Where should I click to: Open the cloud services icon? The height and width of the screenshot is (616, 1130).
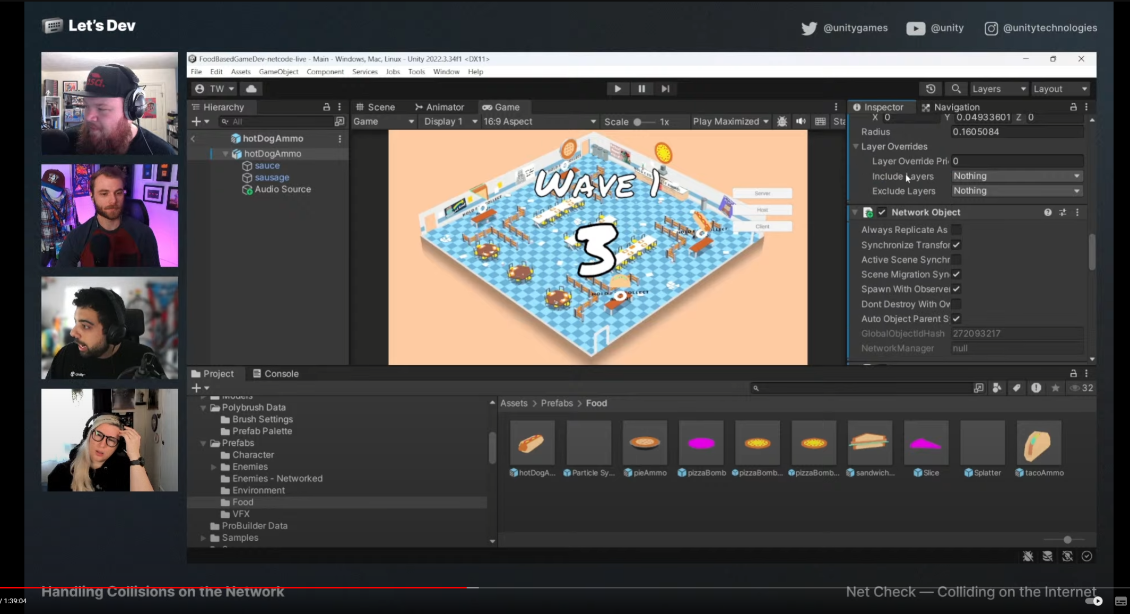tap(251, 89)
